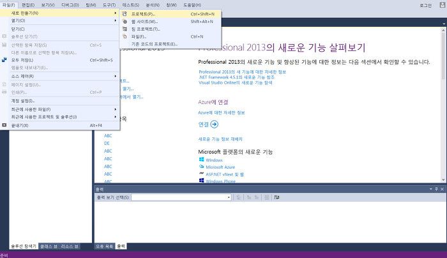Select the 출력 tab at bottom
Viewport: 447px width, 258px height.
click(121, 247)
